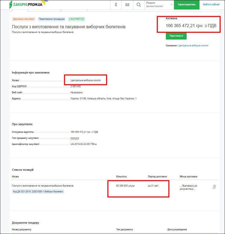Select quantity 60 359 600 штуки

[x=125, y=186]
